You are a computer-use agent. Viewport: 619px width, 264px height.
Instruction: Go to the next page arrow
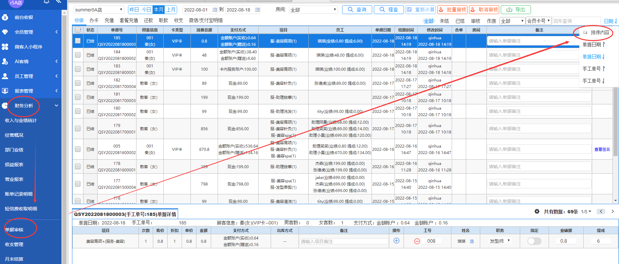pyautogui.click(x=613, y=211)
